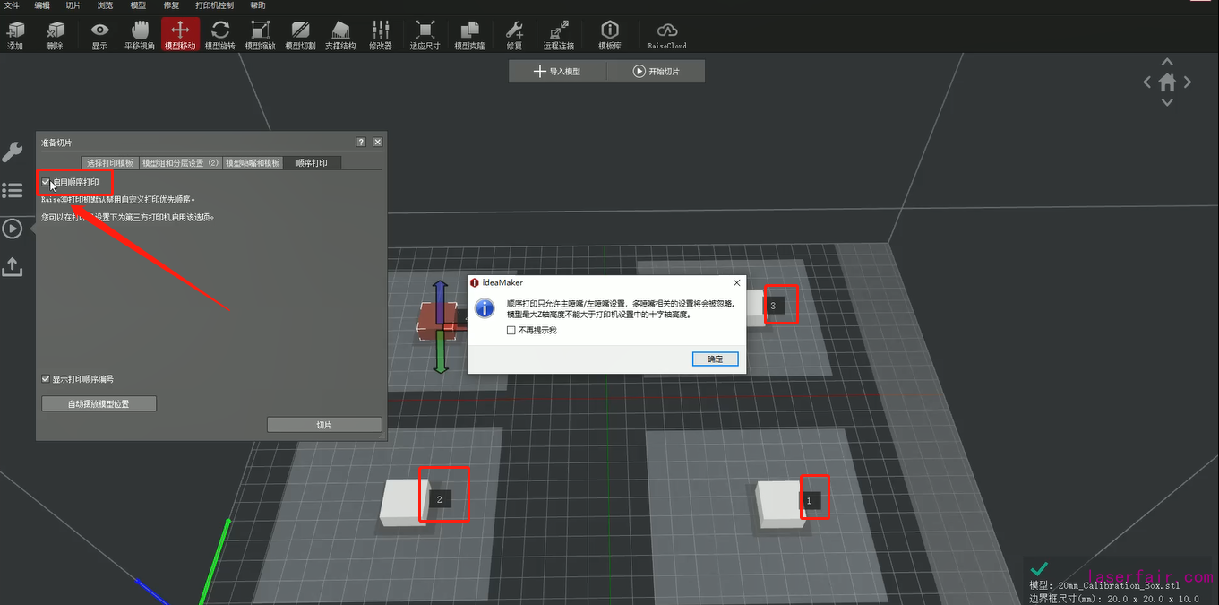Click the wrench icon in left sidebar
This screenshot has width=1219, height=605.
(x=13, y=151)
